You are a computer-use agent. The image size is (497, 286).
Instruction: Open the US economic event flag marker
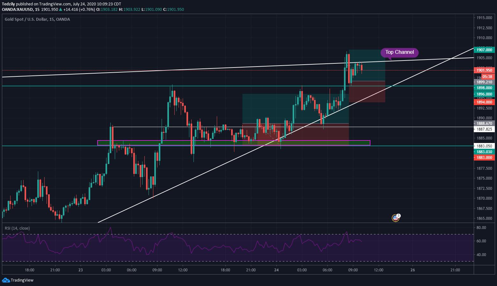[x=396, y=218]
